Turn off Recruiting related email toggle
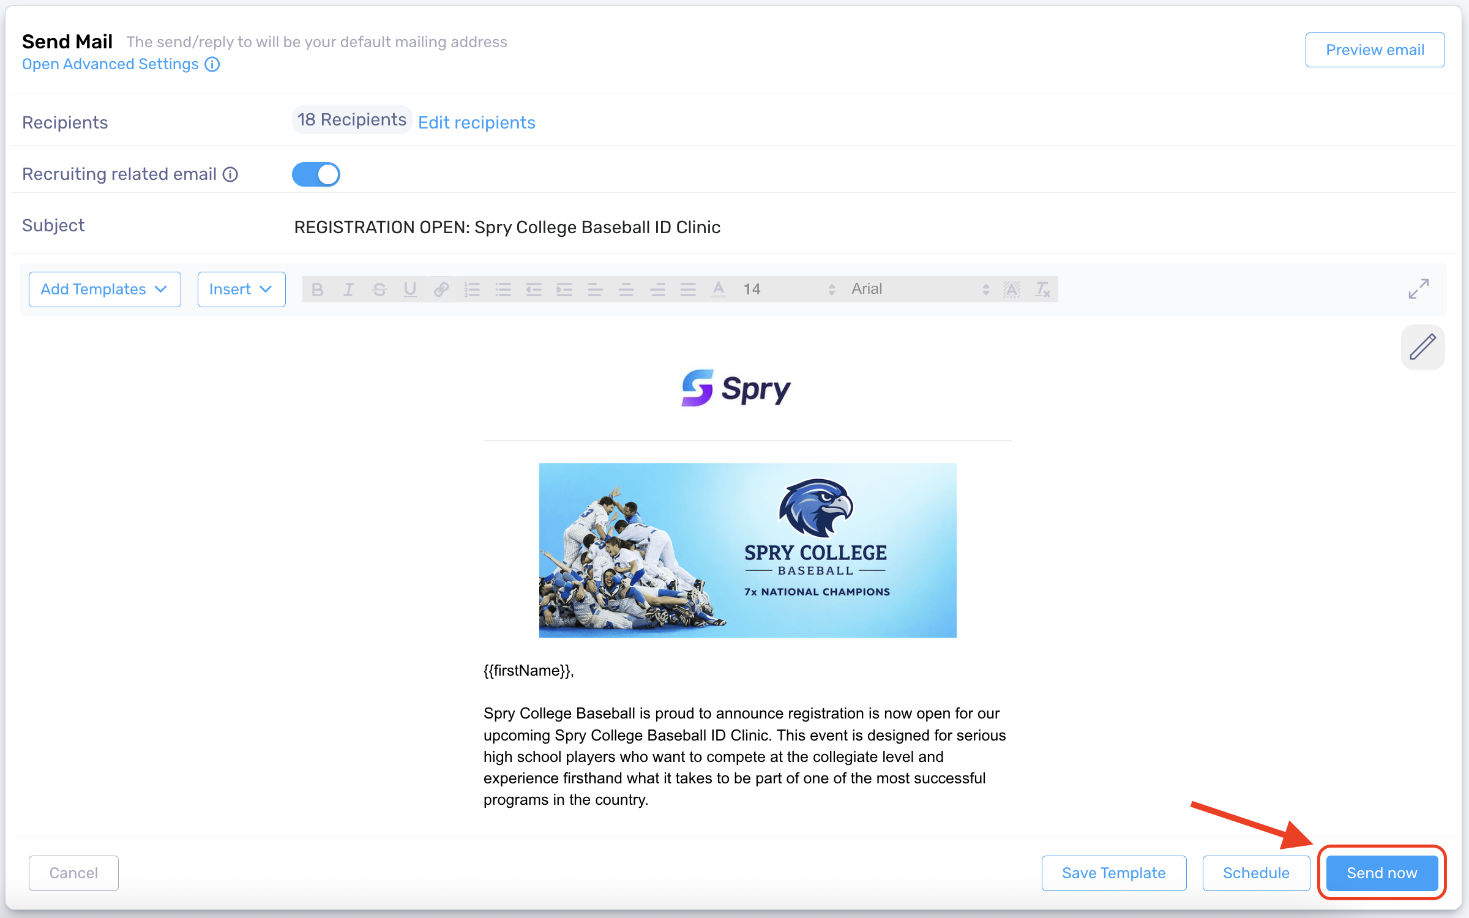The width and height of the screenshot is (1469, 918). [316, 174]
